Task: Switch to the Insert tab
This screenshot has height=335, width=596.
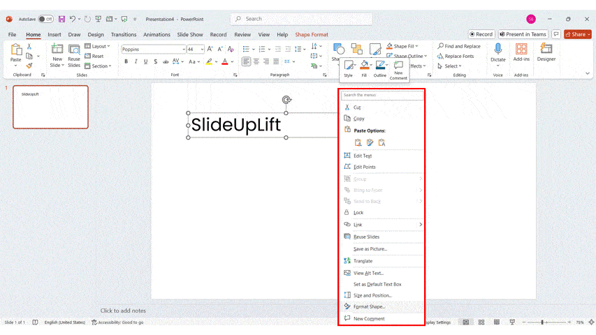Action: (54, 35)
